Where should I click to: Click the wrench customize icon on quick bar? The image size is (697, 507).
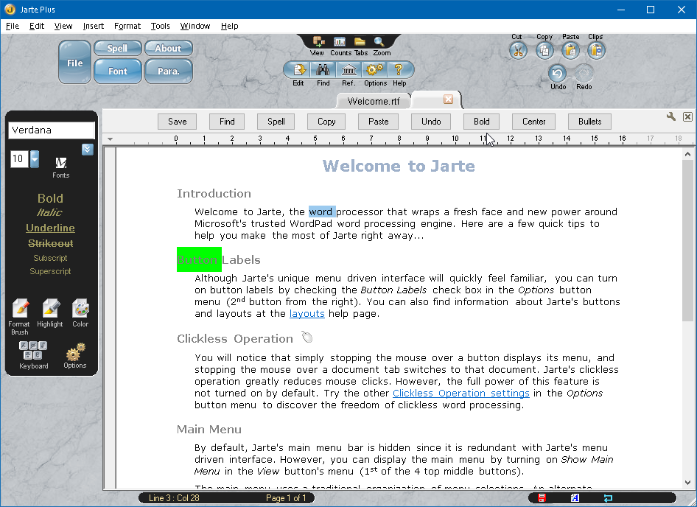pos(671,117)
